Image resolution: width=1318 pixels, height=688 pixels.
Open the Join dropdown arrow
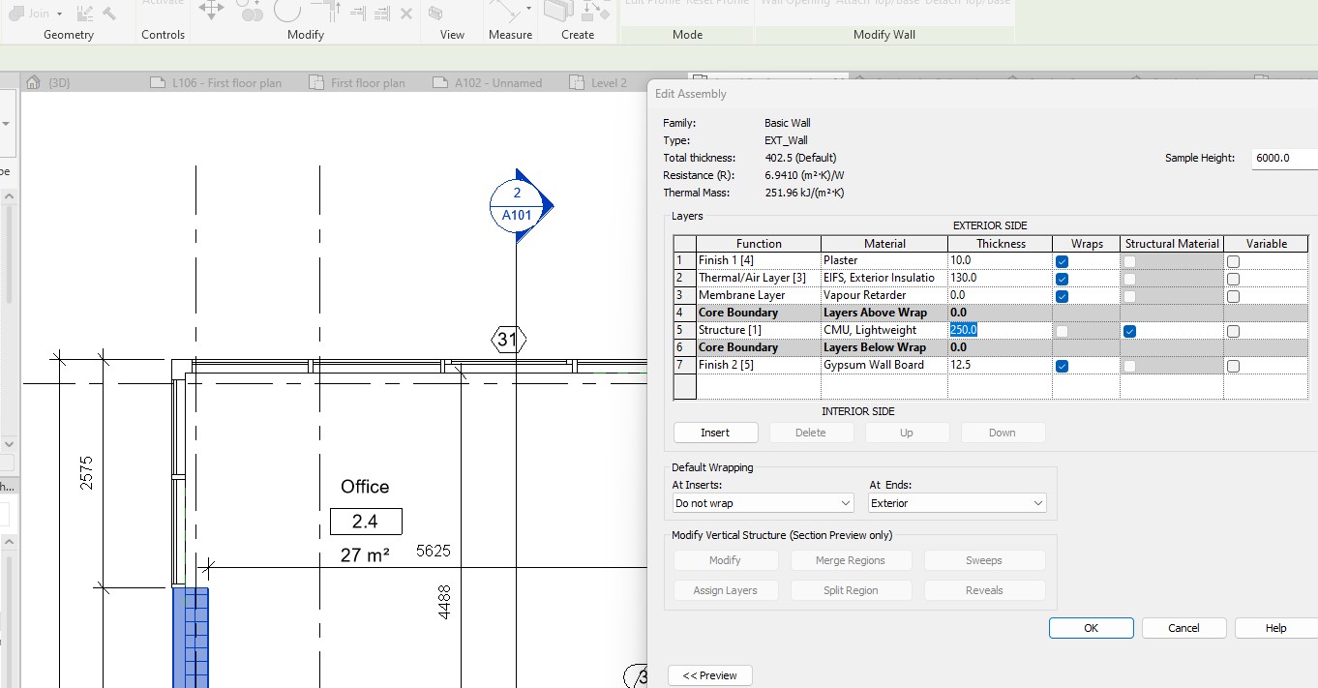59,14
